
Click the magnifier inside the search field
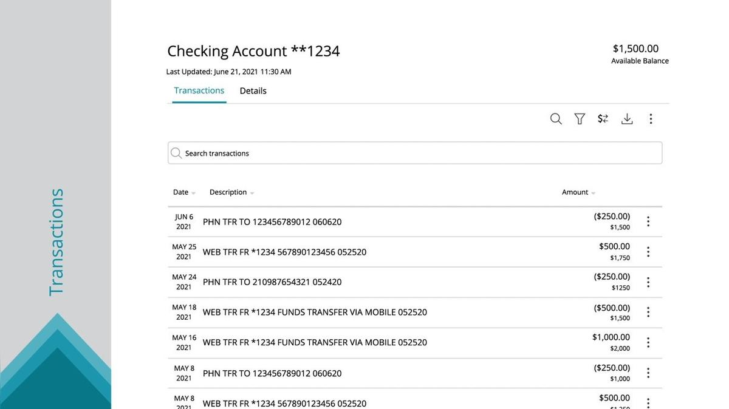click(176, 152)
